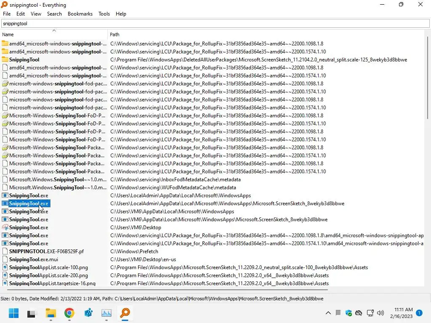Sort results by Name column header
431x323 pixels.
click(x=54, y=34)
